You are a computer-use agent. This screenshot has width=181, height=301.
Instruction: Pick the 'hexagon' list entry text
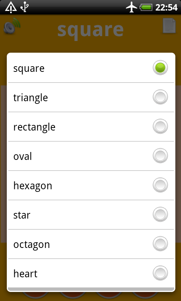(33, 186)
